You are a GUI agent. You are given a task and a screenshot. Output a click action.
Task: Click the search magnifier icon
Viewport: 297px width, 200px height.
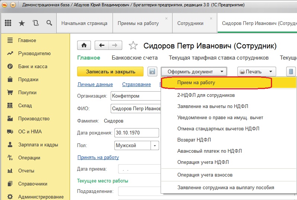click(49, 23)
